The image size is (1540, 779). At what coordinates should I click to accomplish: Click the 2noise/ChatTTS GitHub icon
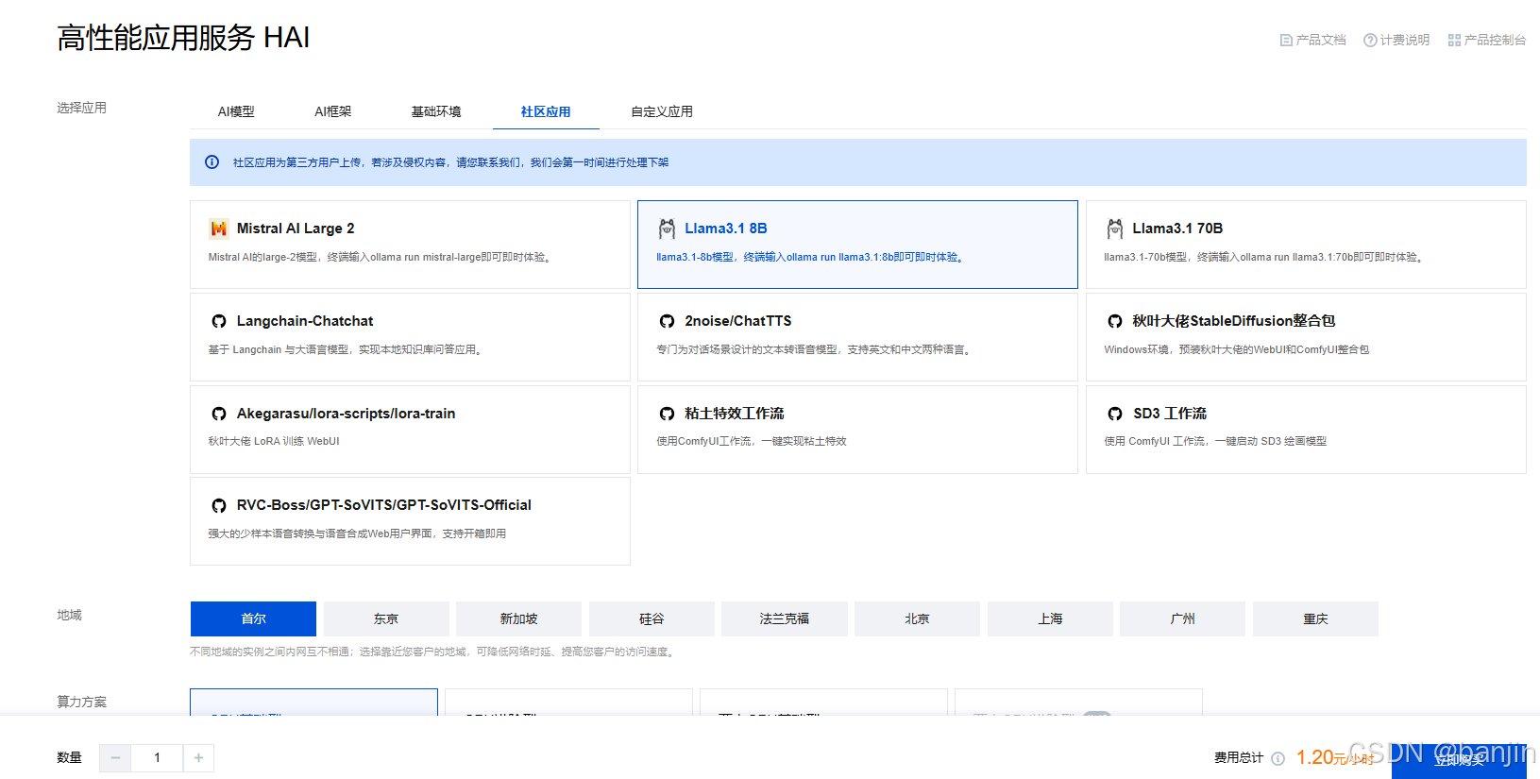point(667,321)
